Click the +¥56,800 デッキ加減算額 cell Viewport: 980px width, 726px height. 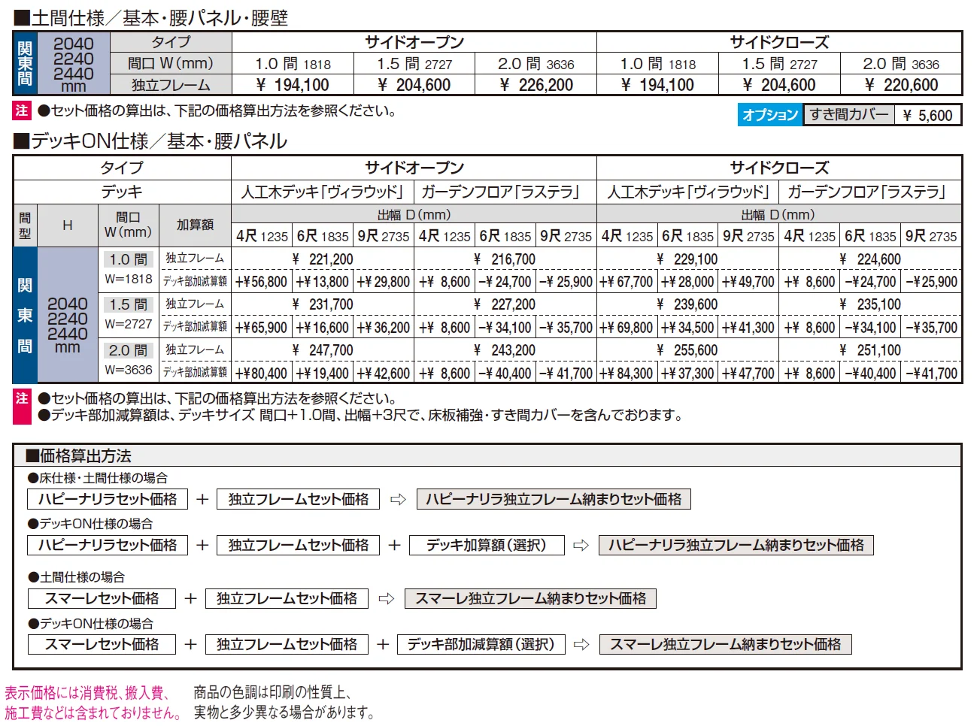click(x=262, y=282)
